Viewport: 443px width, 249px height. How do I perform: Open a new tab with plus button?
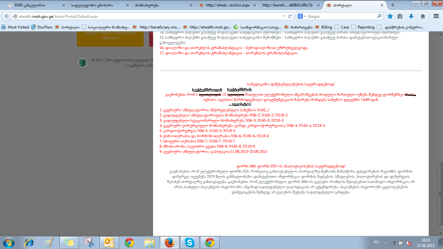(393, 5)
